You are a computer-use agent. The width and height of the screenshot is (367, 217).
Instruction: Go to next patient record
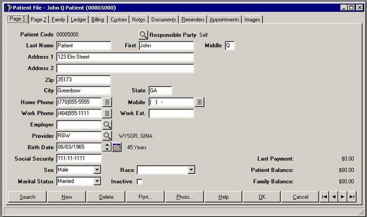pos(343,196)
